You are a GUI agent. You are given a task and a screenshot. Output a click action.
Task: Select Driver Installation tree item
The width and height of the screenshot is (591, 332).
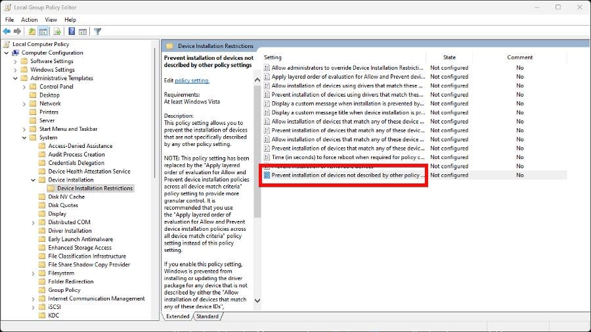(70, 231)
